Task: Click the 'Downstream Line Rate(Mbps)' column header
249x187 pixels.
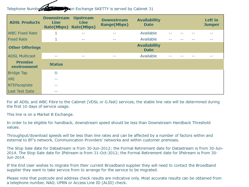Action: 56,22
